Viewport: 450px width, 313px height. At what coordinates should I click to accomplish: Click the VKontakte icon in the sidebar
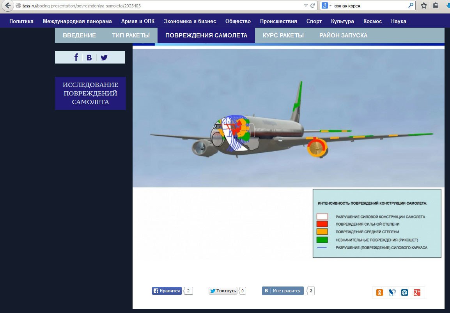(x=89, y=58)
